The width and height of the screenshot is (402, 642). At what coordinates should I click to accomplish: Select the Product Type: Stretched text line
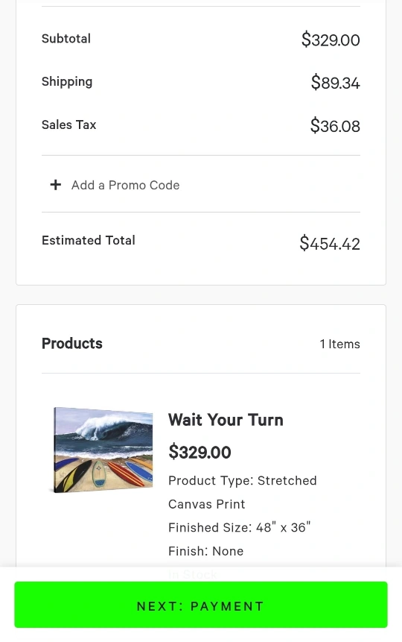[x=243, y=481]
